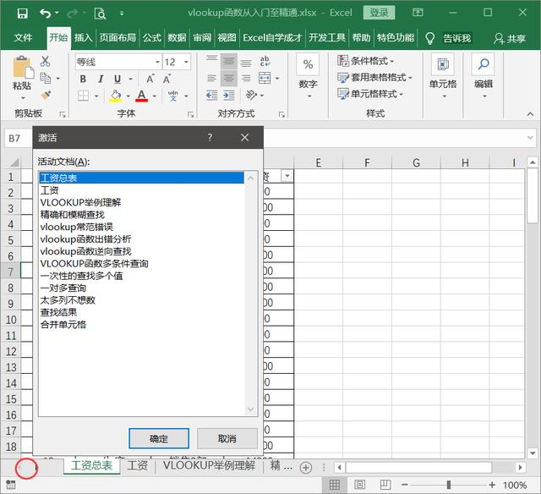541x494 pixels.
Task: Click the Undo arrow icon
Action: pos(45,14)
